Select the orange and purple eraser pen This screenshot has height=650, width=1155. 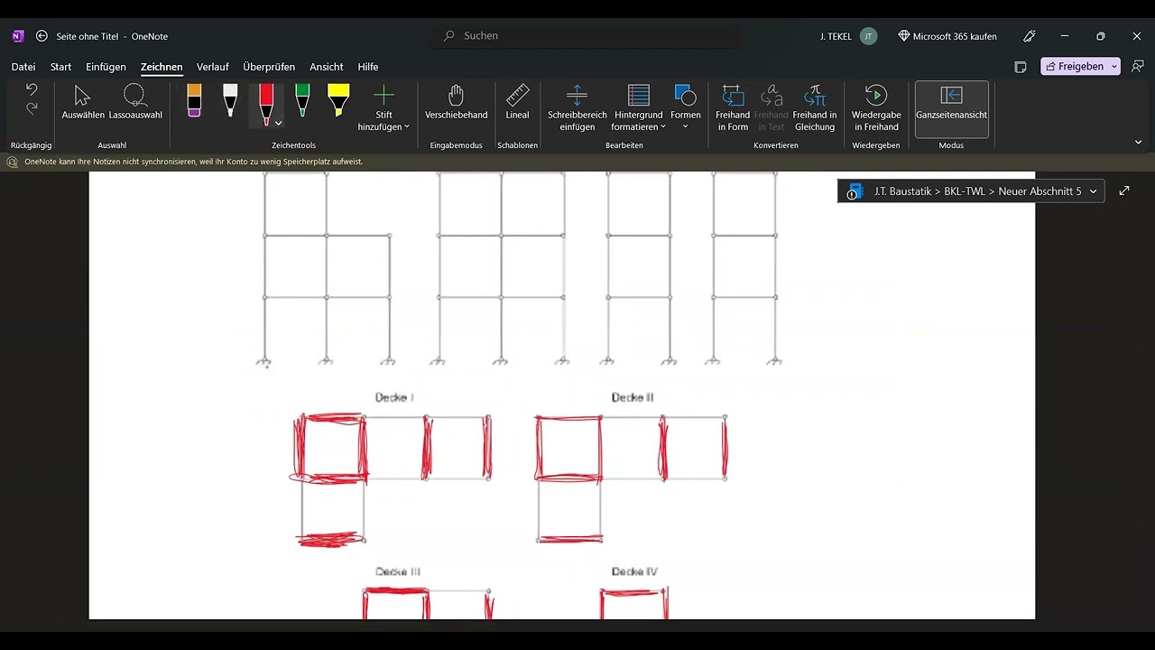pyautogui.click(x=194, y=101)
